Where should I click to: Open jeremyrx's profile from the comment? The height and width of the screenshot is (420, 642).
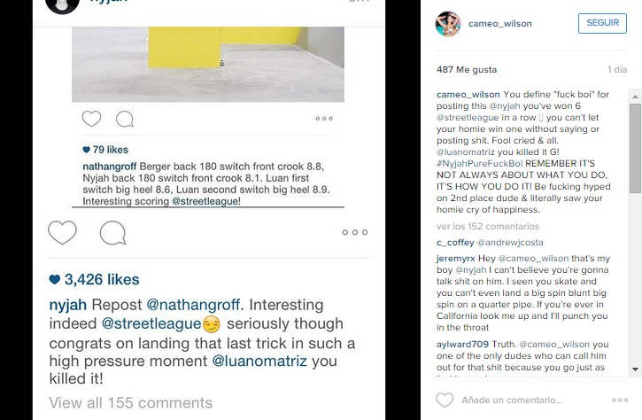coord(456,258)
